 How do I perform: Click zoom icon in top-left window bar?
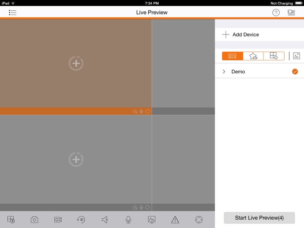[135, 111]
